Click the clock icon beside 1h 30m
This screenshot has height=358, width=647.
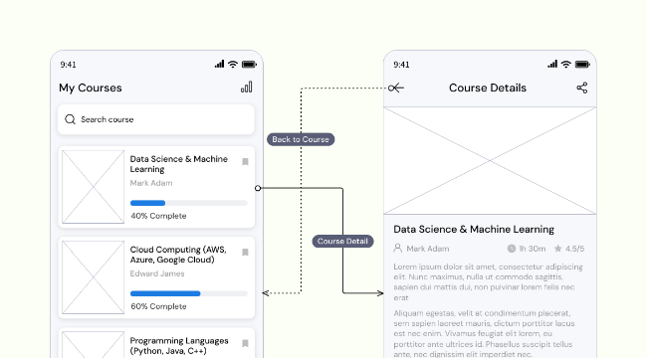512,249
